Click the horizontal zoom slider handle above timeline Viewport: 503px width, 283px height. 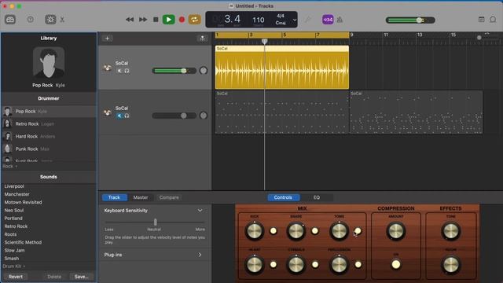(x=479, y=38)
